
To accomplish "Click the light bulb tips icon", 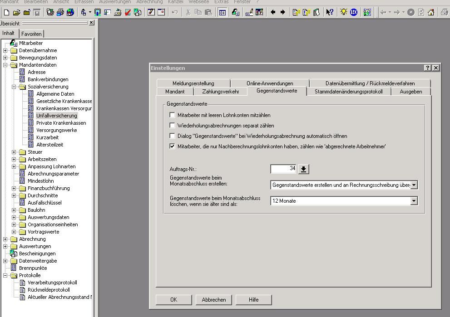I will 344,12.
